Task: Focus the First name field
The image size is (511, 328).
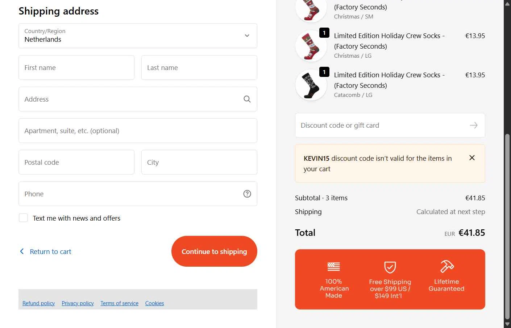Action: (x=76, y=67)
